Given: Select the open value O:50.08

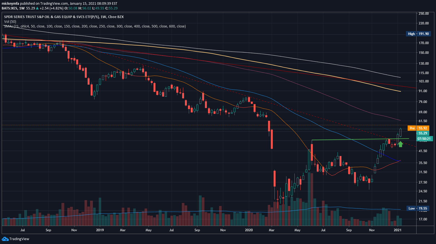Looking at the screenshot, I should [71, 8].
